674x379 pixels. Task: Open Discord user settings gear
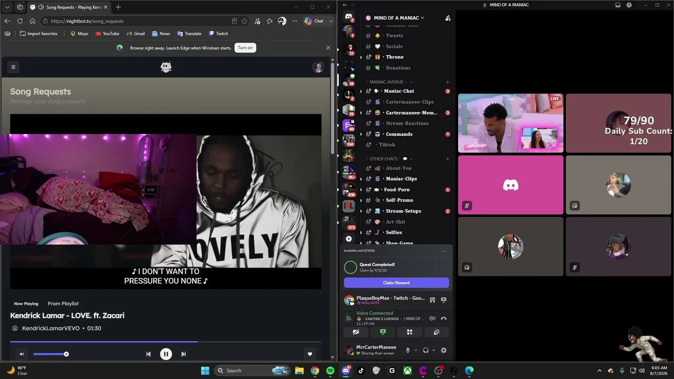(x=443, y=350)
